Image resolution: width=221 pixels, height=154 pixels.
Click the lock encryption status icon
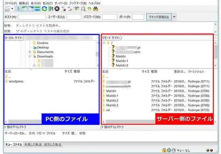tap(164, 150)
